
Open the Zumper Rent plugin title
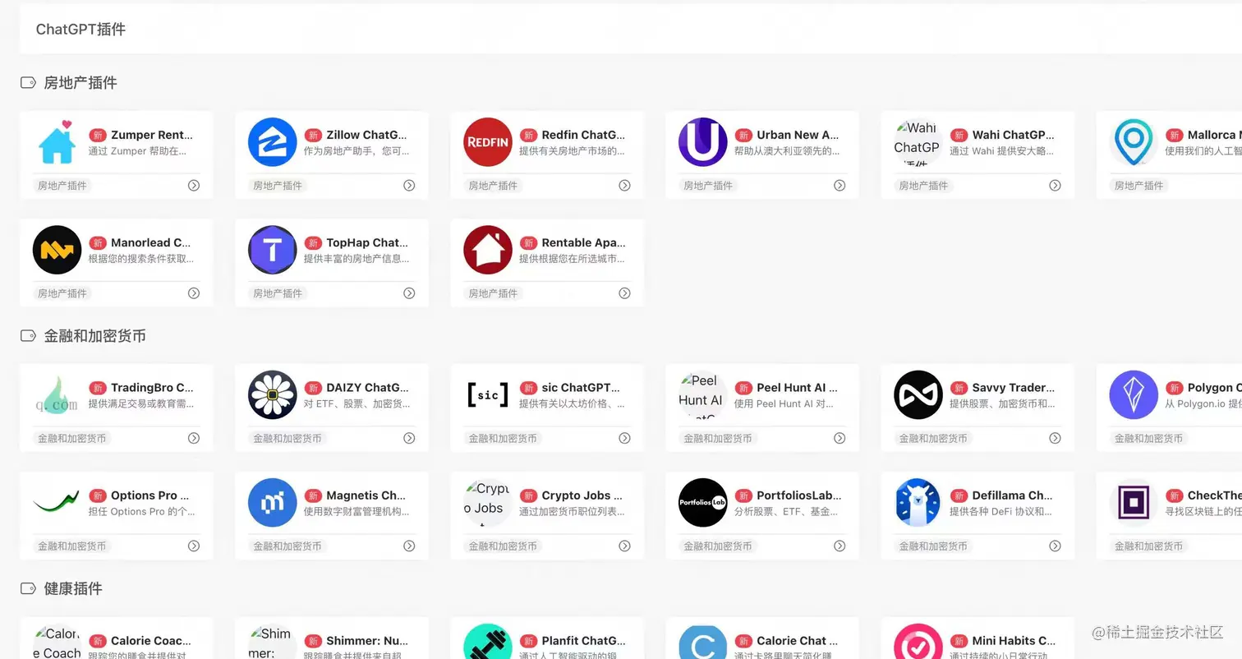click(x=152, y=135)
